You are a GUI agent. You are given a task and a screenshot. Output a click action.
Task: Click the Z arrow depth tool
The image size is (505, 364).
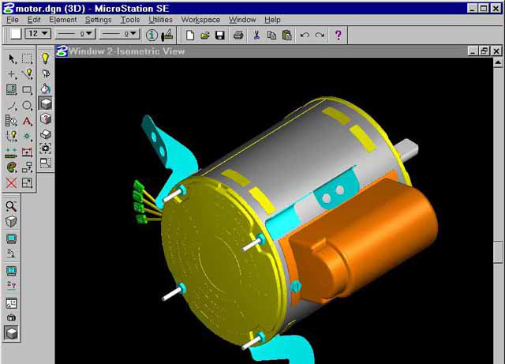coord(11,253)
